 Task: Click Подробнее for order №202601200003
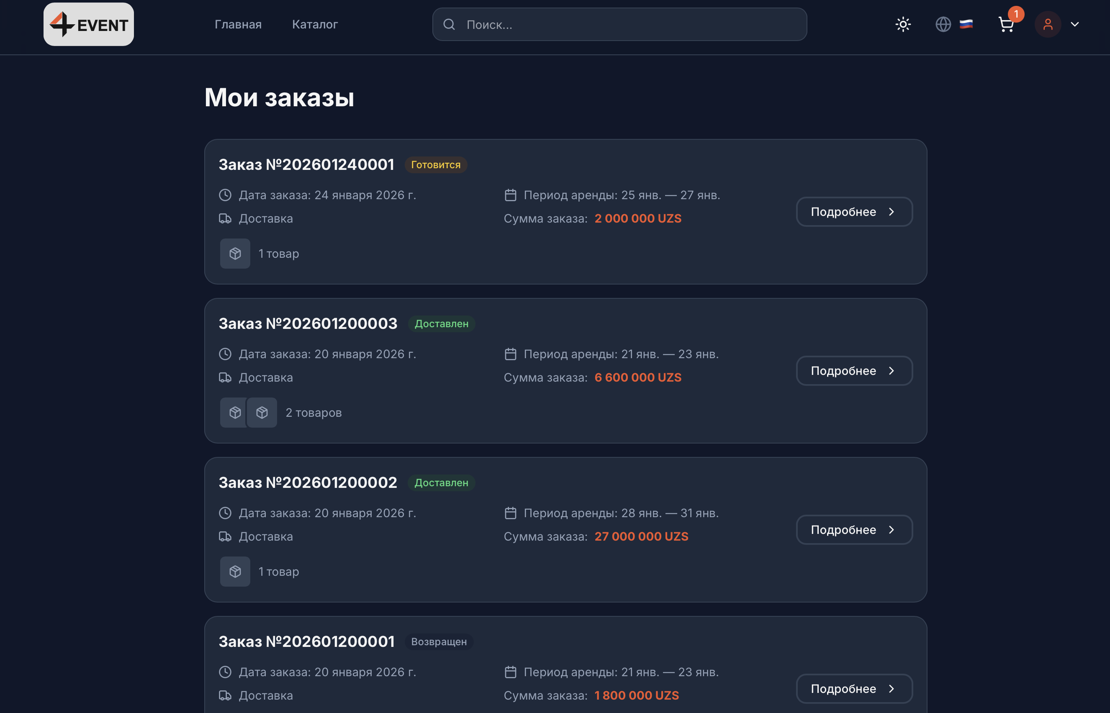853,370
